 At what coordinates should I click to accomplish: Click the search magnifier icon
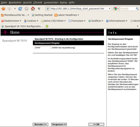(x=137, y=9)
